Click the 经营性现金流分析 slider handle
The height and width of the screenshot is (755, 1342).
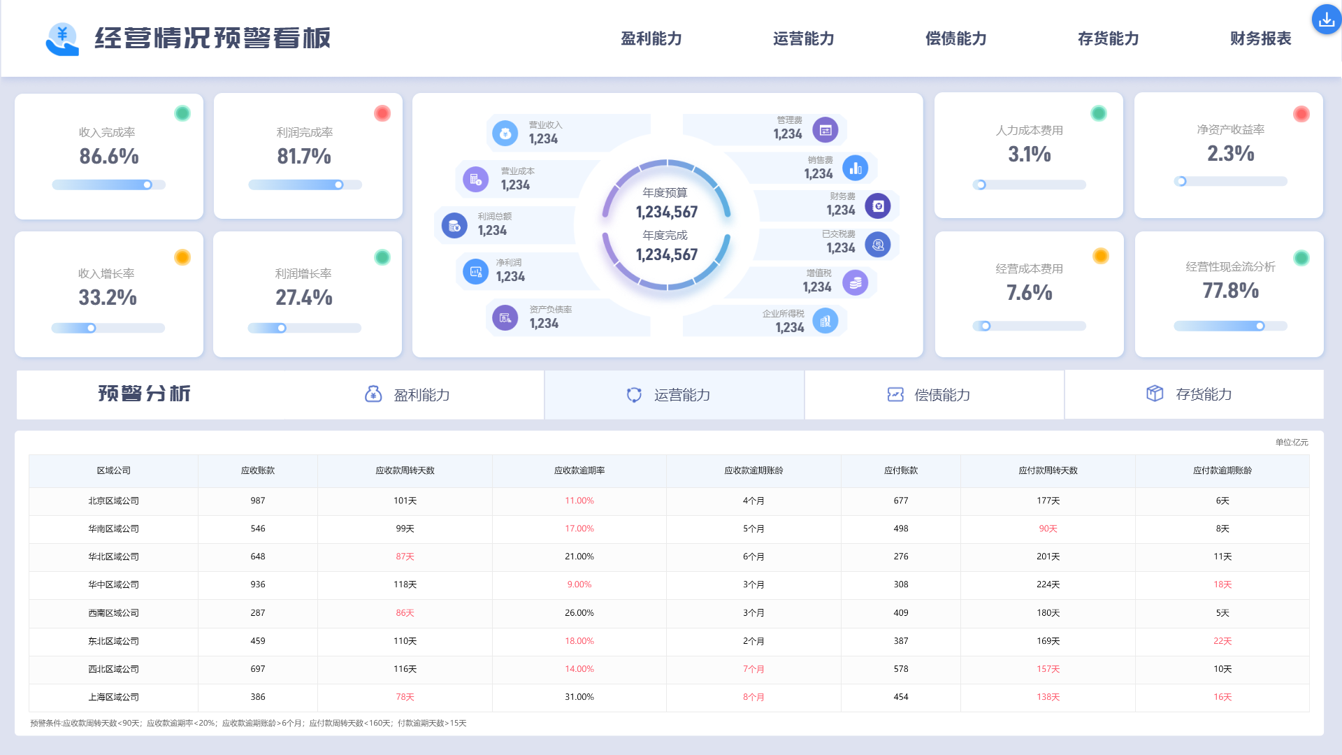pyautogui.click(x=1260, y=326)
